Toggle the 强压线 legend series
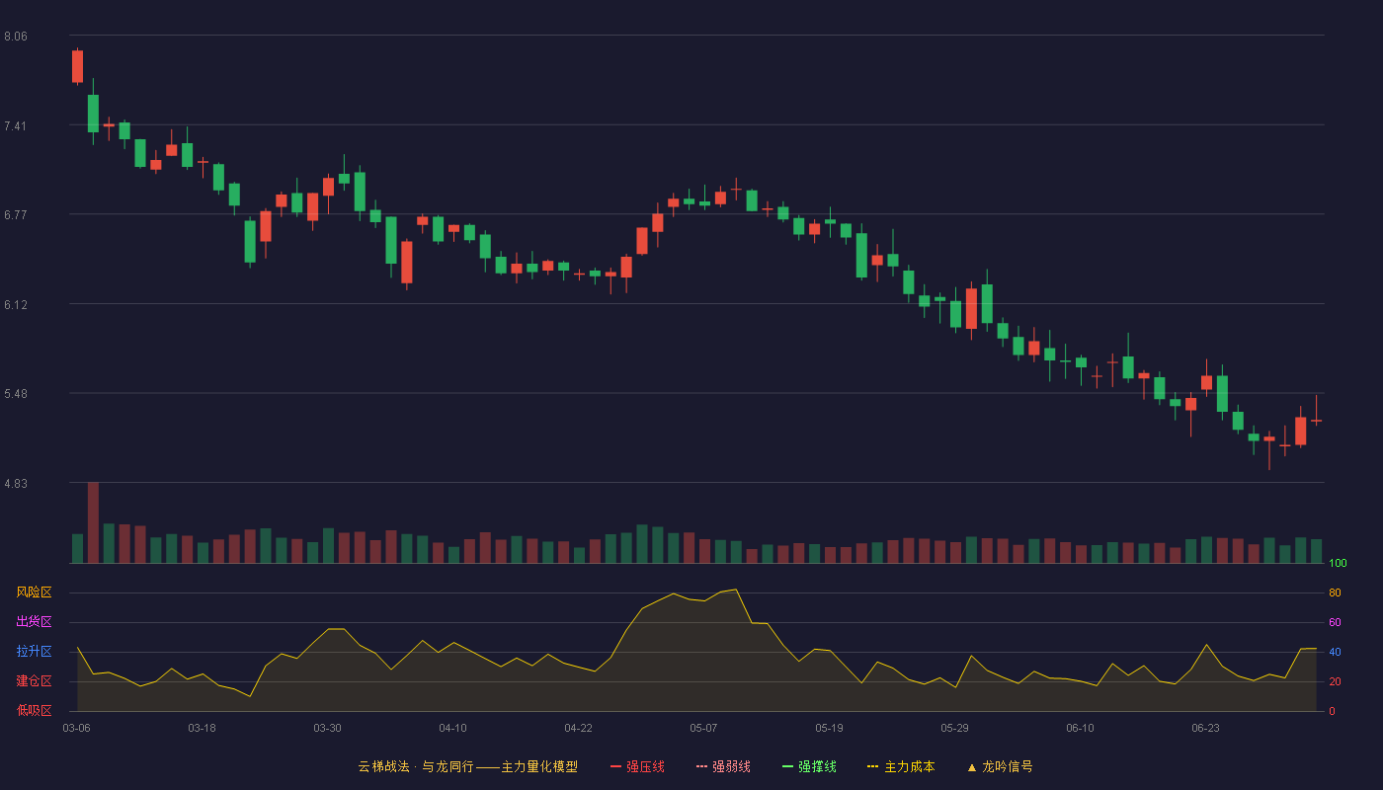This screenshot has height=790, width=1383. pos(637,766)
